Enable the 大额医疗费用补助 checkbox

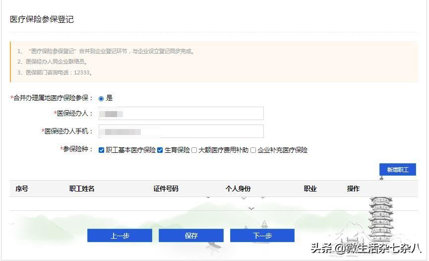coord(194,150)
